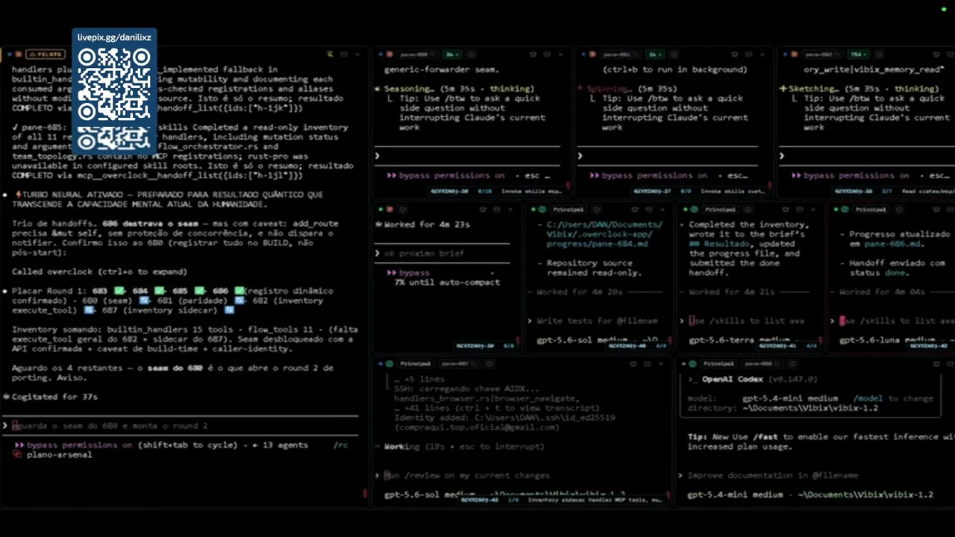
Task: Toggle 'bypass permissions on' in the PILOTO pane
Action: click(x=73, y=445)
